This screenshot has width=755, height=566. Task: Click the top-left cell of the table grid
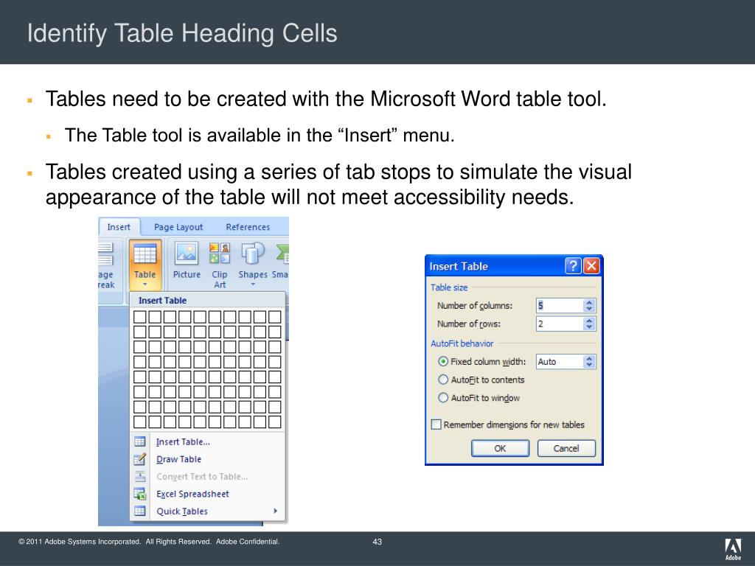[139, 317]
